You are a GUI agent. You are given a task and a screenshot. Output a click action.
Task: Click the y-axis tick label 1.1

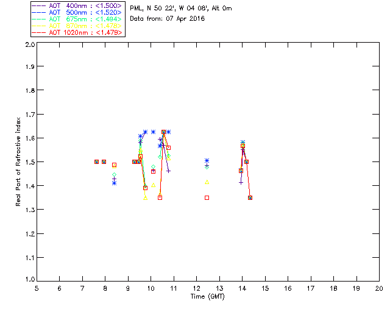click(30, 258)
